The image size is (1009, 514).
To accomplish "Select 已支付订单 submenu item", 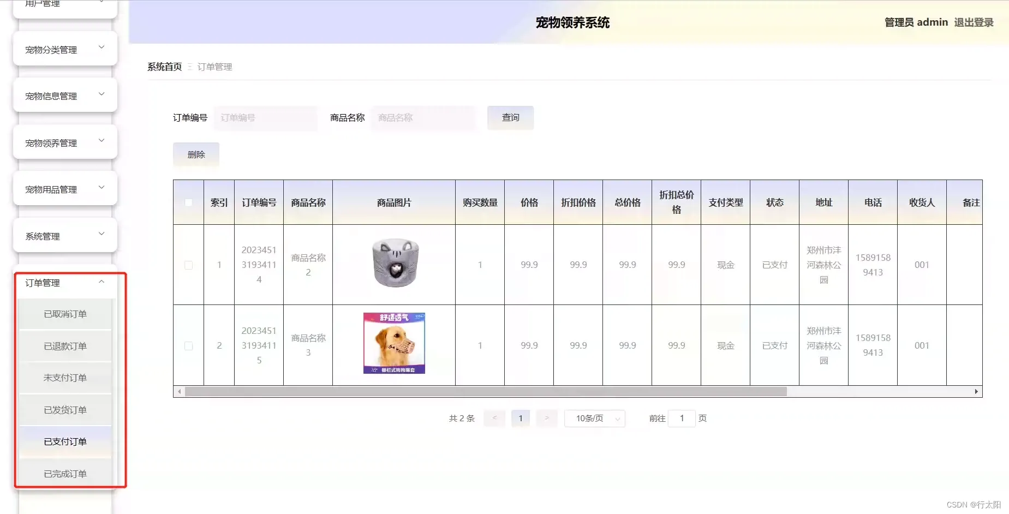I will pos(65,441).
